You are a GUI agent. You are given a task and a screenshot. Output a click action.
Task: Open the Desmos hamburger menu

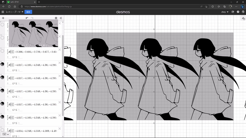pyautogui.click(x=3, y=12)
